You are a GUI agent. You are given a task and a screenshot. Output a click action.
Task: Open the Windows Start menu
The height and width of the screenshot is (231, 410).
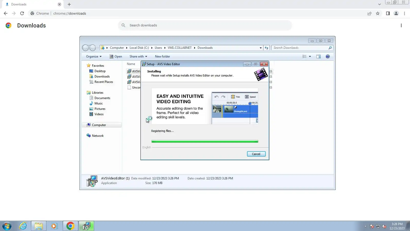[x=7, y=226]
